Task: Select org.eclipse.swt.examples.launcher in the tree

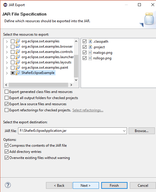Action: pyautogui.click(x=47, y=57)
